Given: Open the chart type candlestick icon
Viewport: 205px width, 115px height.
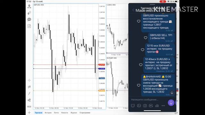Looking at the screenshot, I should [x=29, y=87].
